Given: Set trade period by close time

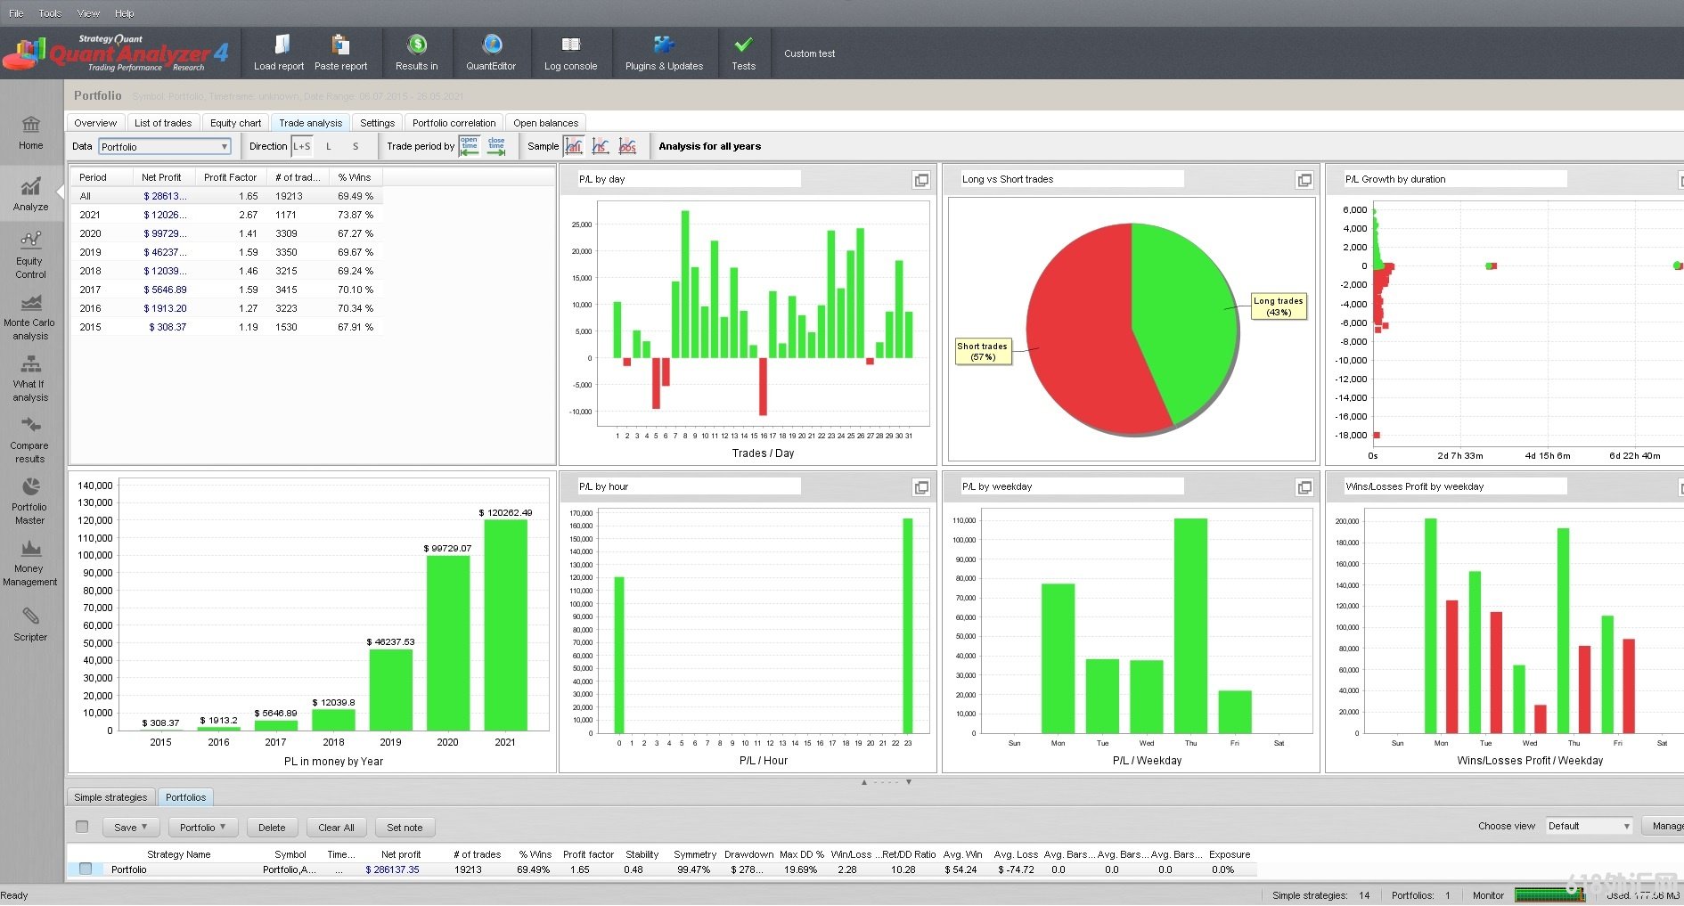Looking at the screenshot, I should coord(496,146).
